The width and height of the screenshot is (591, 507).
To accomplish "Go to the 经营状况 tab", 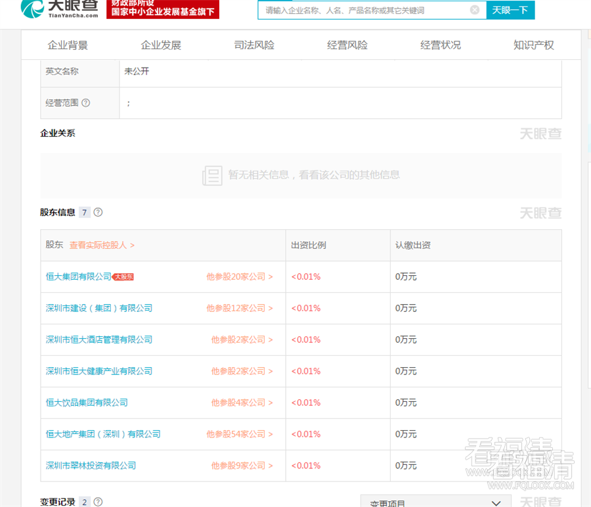I will [x=440, y=45].
